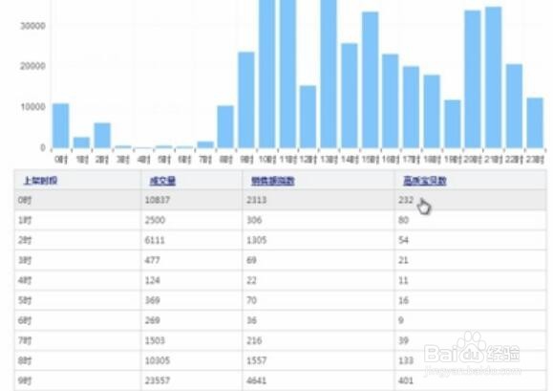
Task: Sort by the 成交量 column header
Action: (x=162, y=181)
